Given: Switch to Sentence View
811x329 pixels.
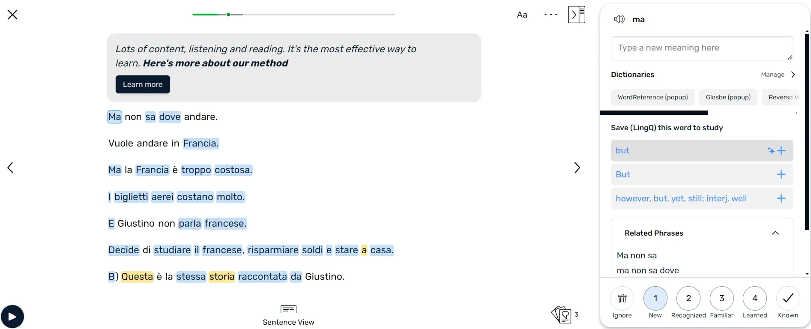Looking at the screenshot, I should click(x=288, y=314).
